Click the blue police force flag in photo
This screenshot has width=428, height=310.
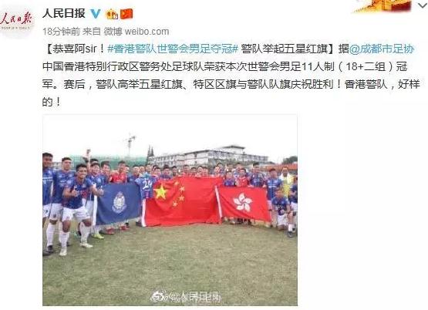[118, 204]
